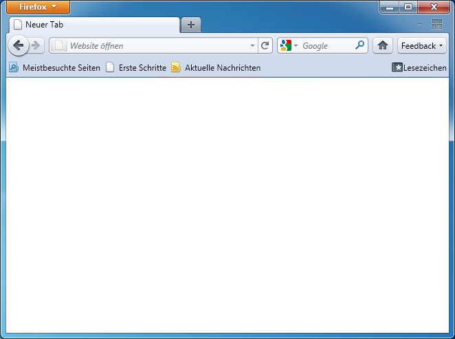Open Aktuelle Nachrichten feed bookmark
The height and width of the screenshot is (339, 455).
(216, 68)
